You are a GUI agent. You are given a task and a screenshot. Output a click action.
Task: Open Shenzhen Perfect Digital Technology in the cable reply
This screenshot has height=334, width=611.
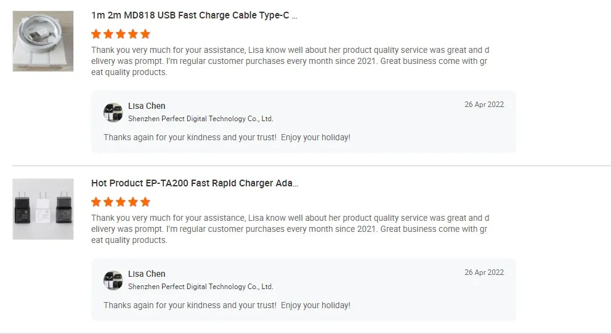(200, 119)
